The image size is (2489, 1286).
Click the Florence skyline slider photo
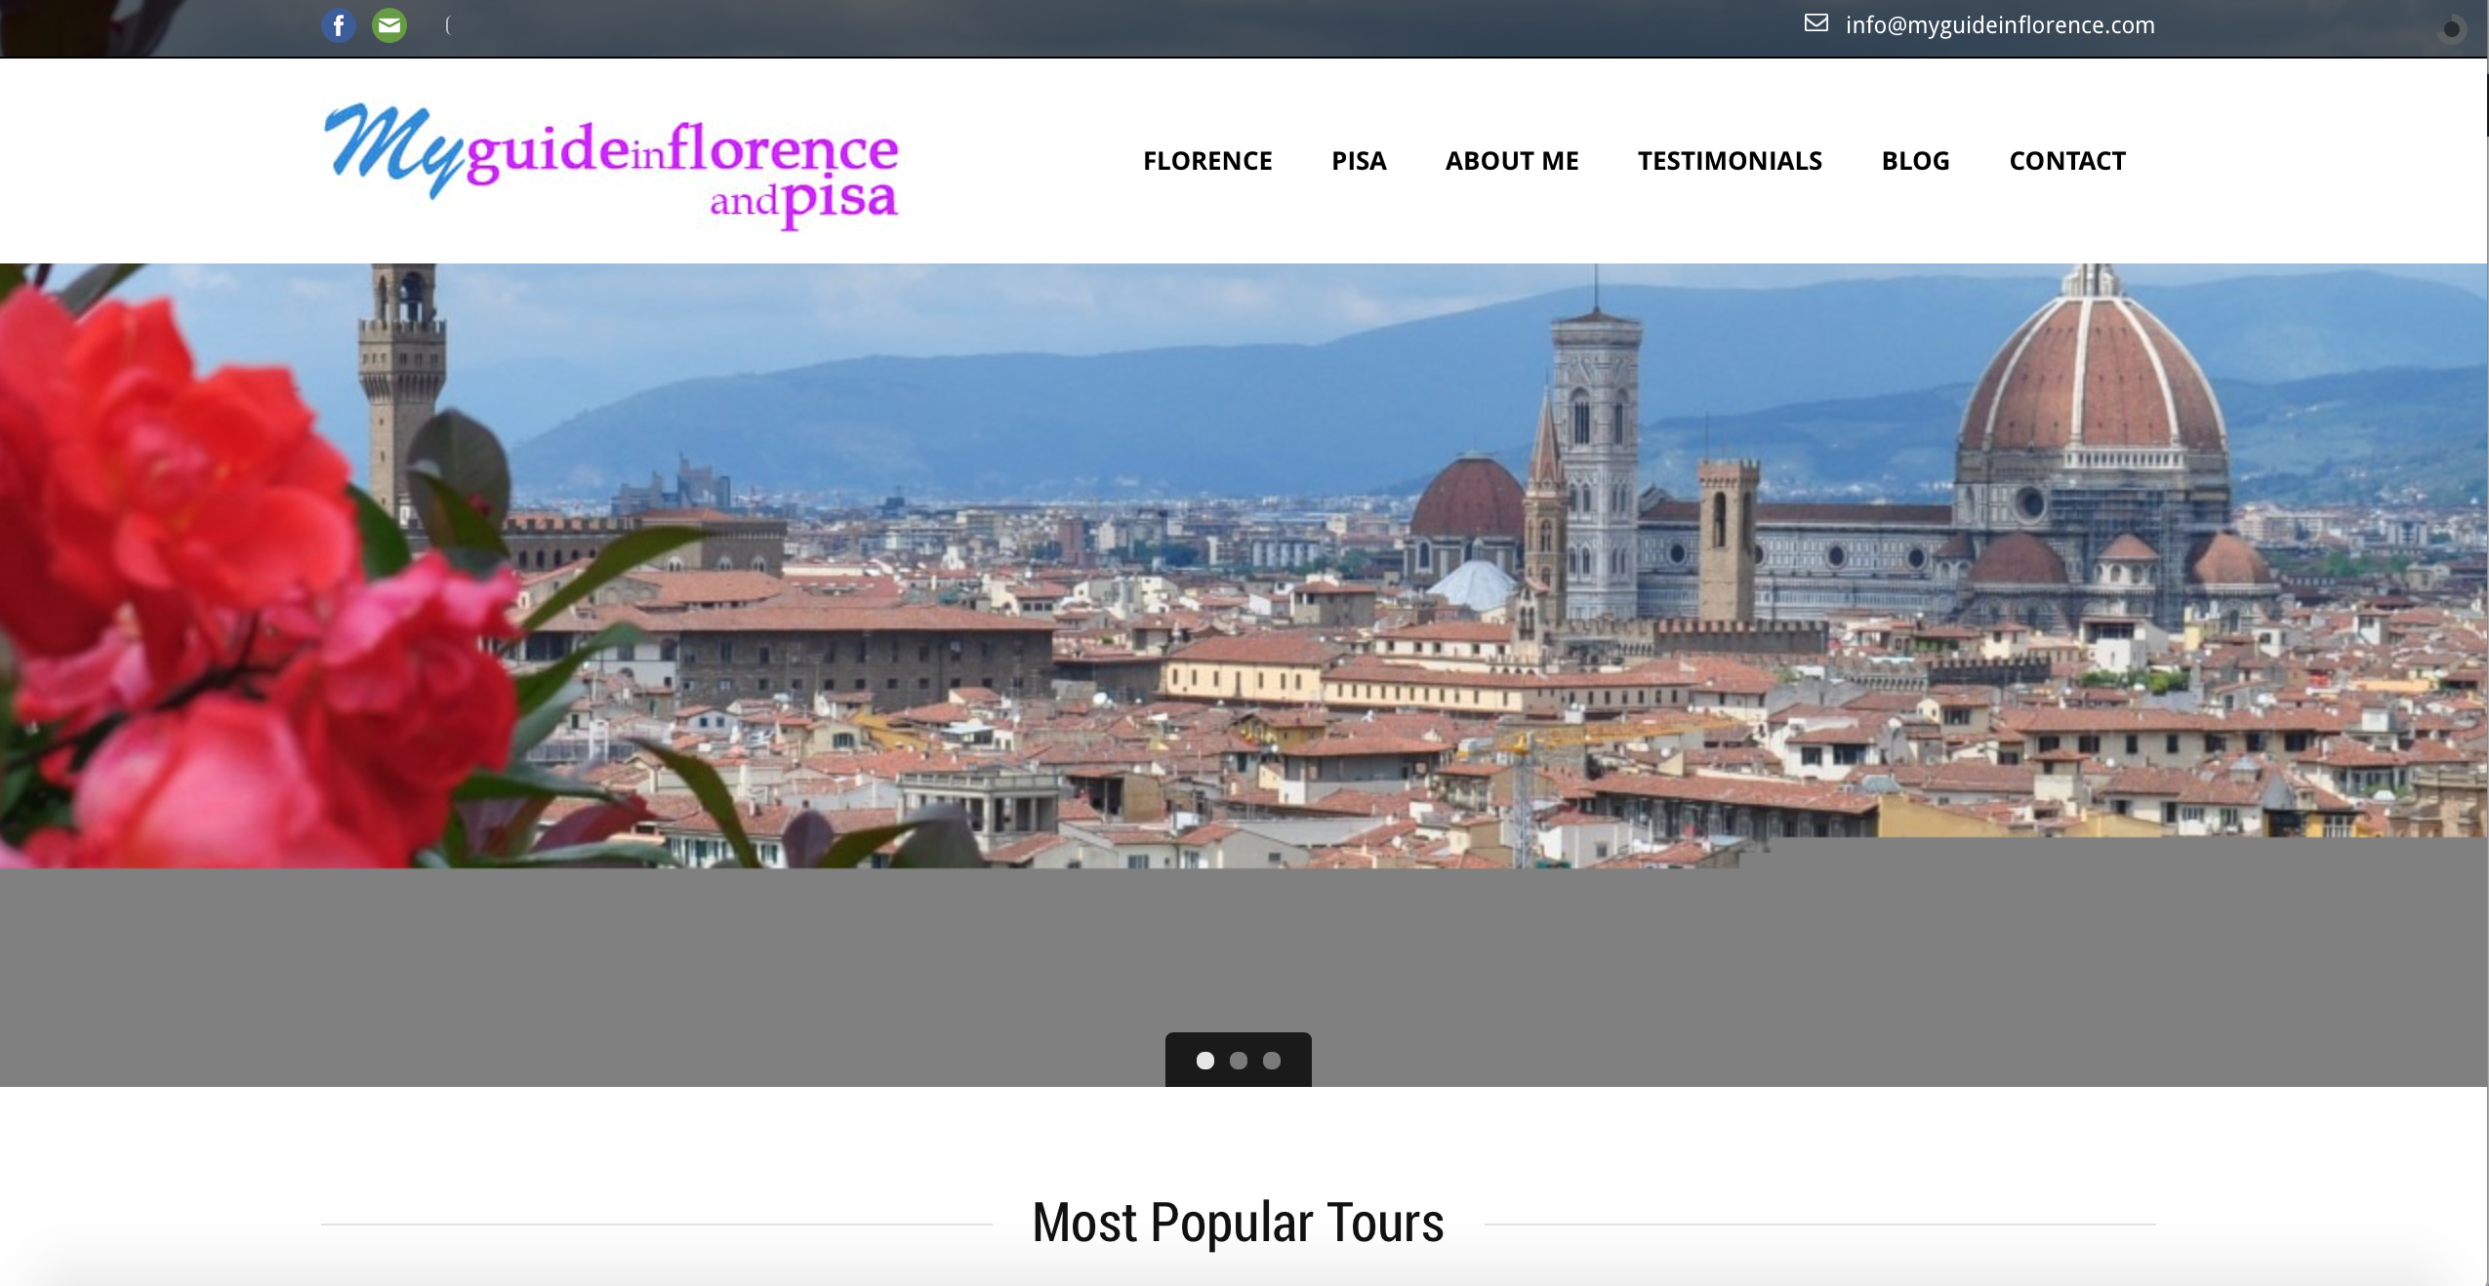point(1244,565)
